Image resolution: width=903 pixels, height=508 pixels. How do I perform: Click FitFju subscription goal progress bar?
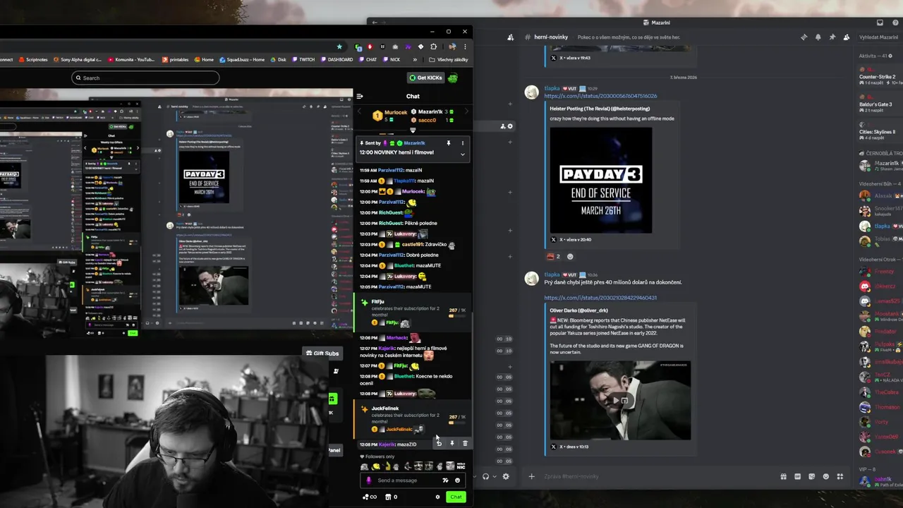tap(457, 316)
